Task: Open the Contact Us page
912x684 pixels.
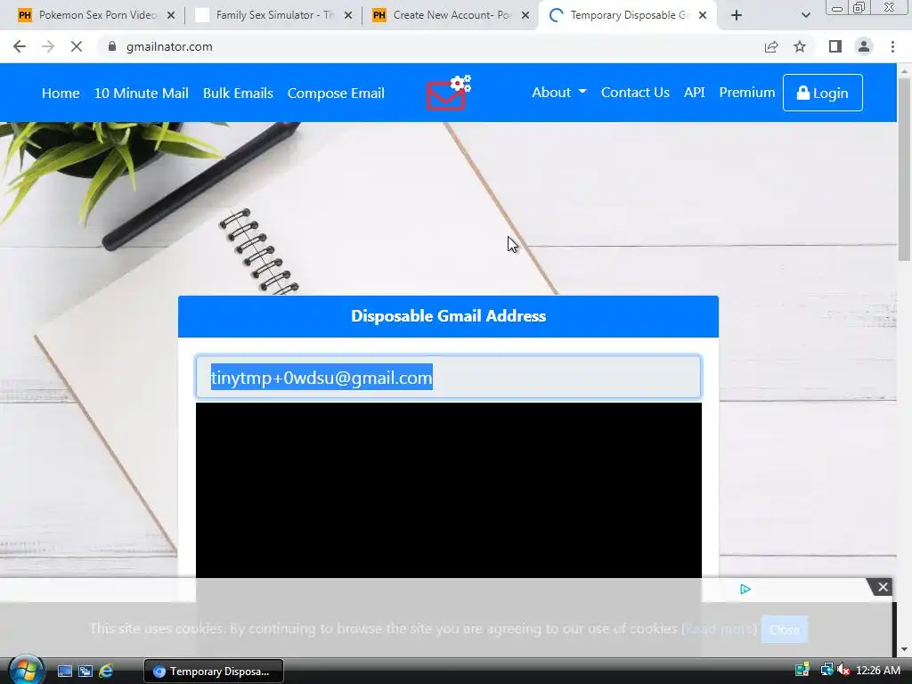Action: [x=635, y=93]
